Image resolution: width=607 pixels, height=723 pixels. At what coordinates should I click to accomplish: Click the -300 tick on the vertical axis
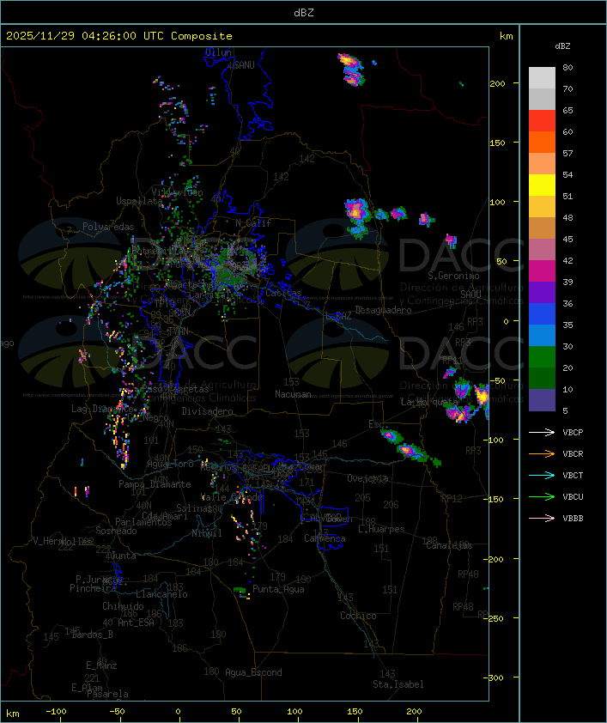tap(495, 677)
